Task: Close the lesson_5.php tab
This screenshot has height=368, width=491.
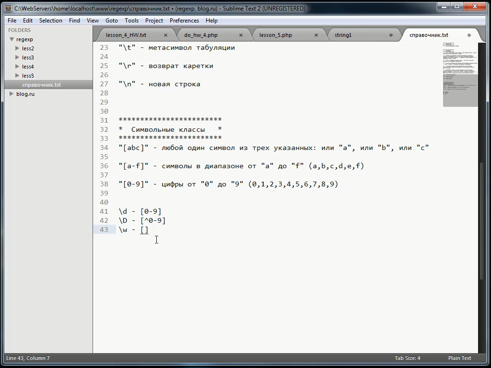Action: click(316, 35)
